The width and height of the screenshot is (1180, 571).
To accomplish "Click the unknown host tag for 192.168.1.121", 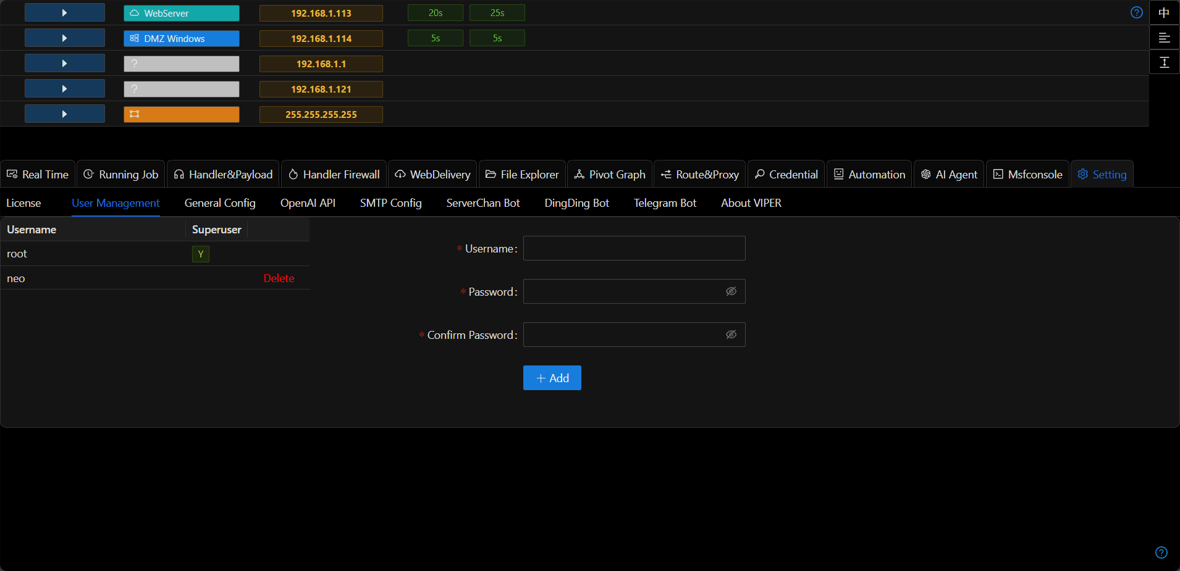I will [182, 89].
